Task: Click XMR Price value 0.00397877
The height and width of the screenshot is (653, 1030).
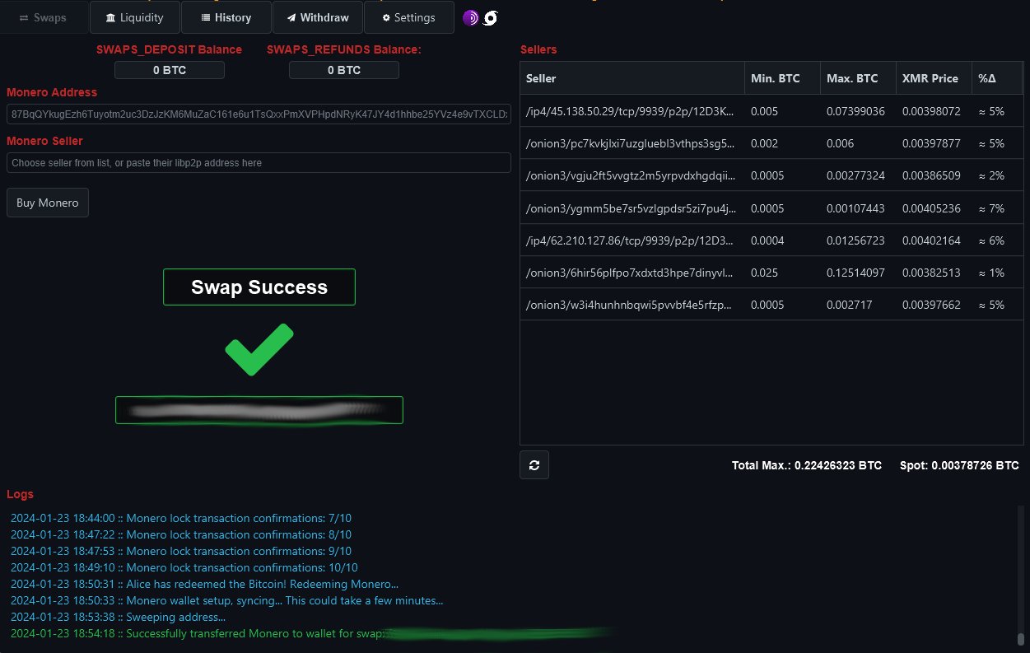Action: point(931,143)
